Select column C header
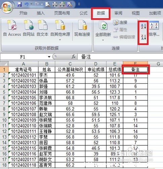The height and width of the screenshot is (169, 163). click(x=70, y=64)
